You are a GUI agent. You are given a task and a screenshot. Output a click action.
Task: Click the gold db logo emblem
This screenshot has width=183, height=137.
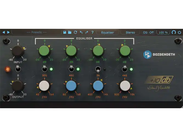159,80
